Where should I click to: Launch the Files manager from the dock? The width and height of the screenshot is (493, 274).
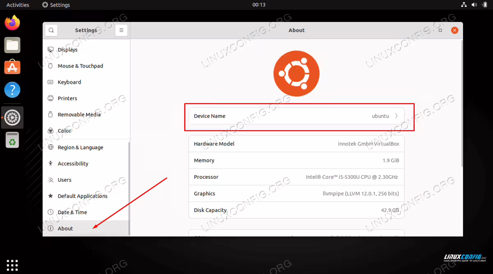click(x=12, y=45)
